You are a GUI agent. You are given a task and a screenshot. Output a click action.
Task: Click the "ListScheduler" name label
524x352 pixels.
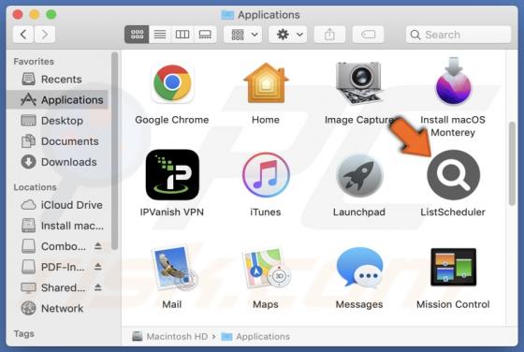coord(453,212)
